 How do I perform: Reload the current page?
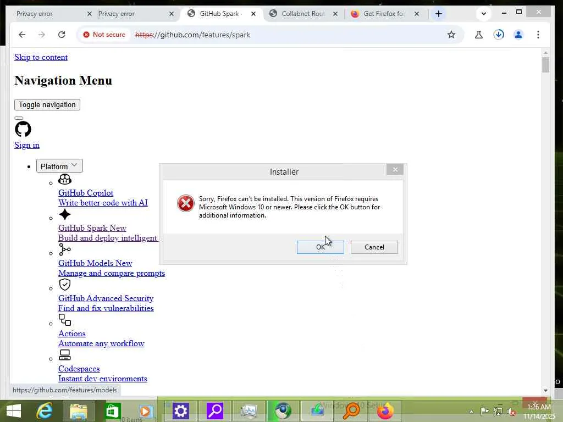(62, 35)
